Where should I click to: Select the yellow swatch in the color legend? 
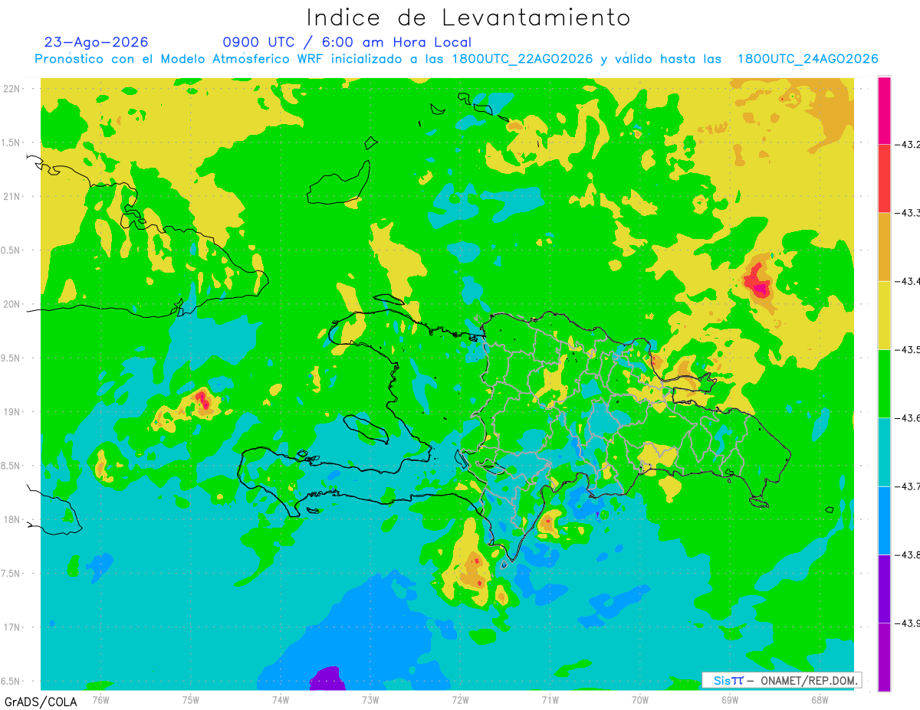(x=884, y=315)
